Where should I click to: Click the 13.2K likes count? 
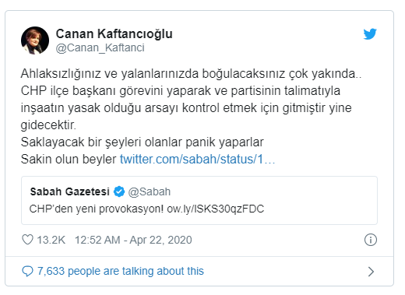tap(51, 240)
